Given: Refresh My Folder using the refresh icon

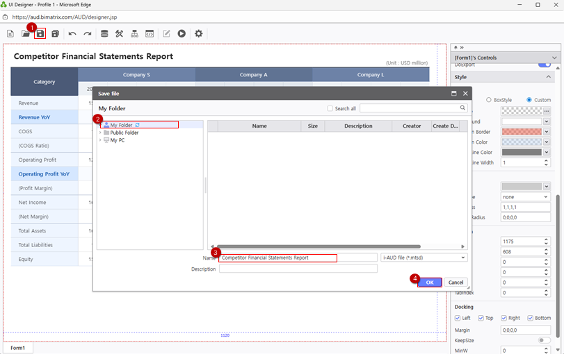Looking at the screenshot, I should pyautogui.click(x=138, y=125).
